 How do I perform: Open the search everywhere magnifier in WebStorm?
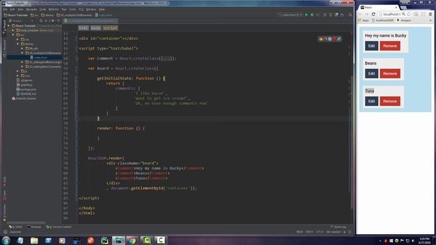pyautogui.click(x=350, y=15)
